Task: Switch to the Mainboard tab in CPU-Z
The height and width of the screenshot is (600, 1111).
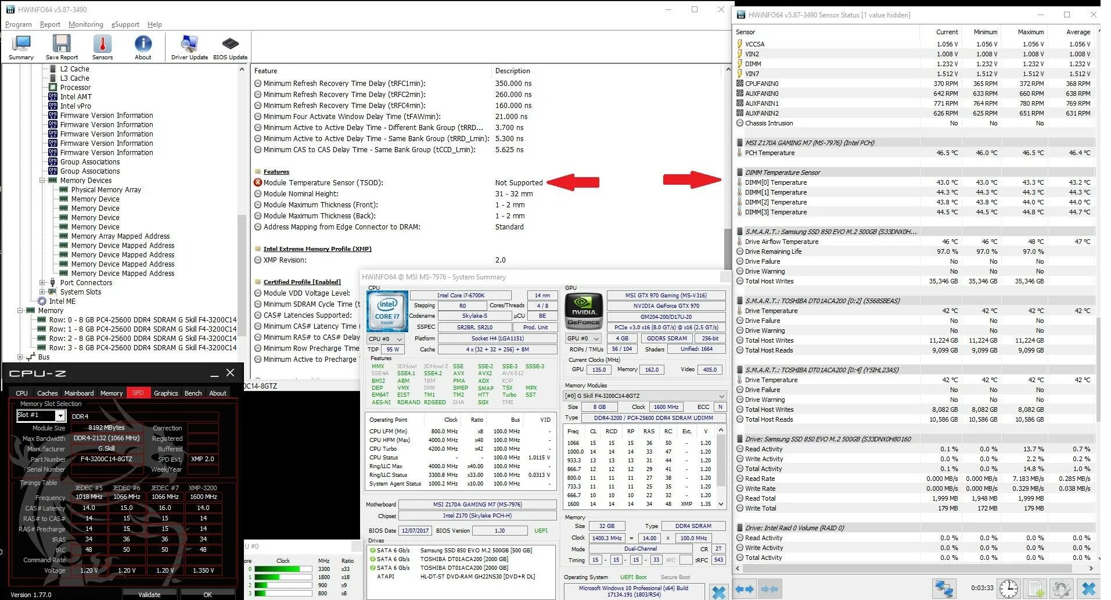Action: click(x=79, y=393)
